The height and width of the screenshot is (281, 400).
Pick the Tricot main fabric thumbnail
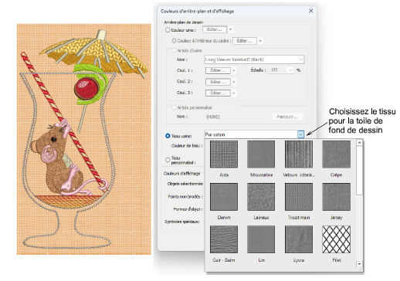tap(299, 197)
